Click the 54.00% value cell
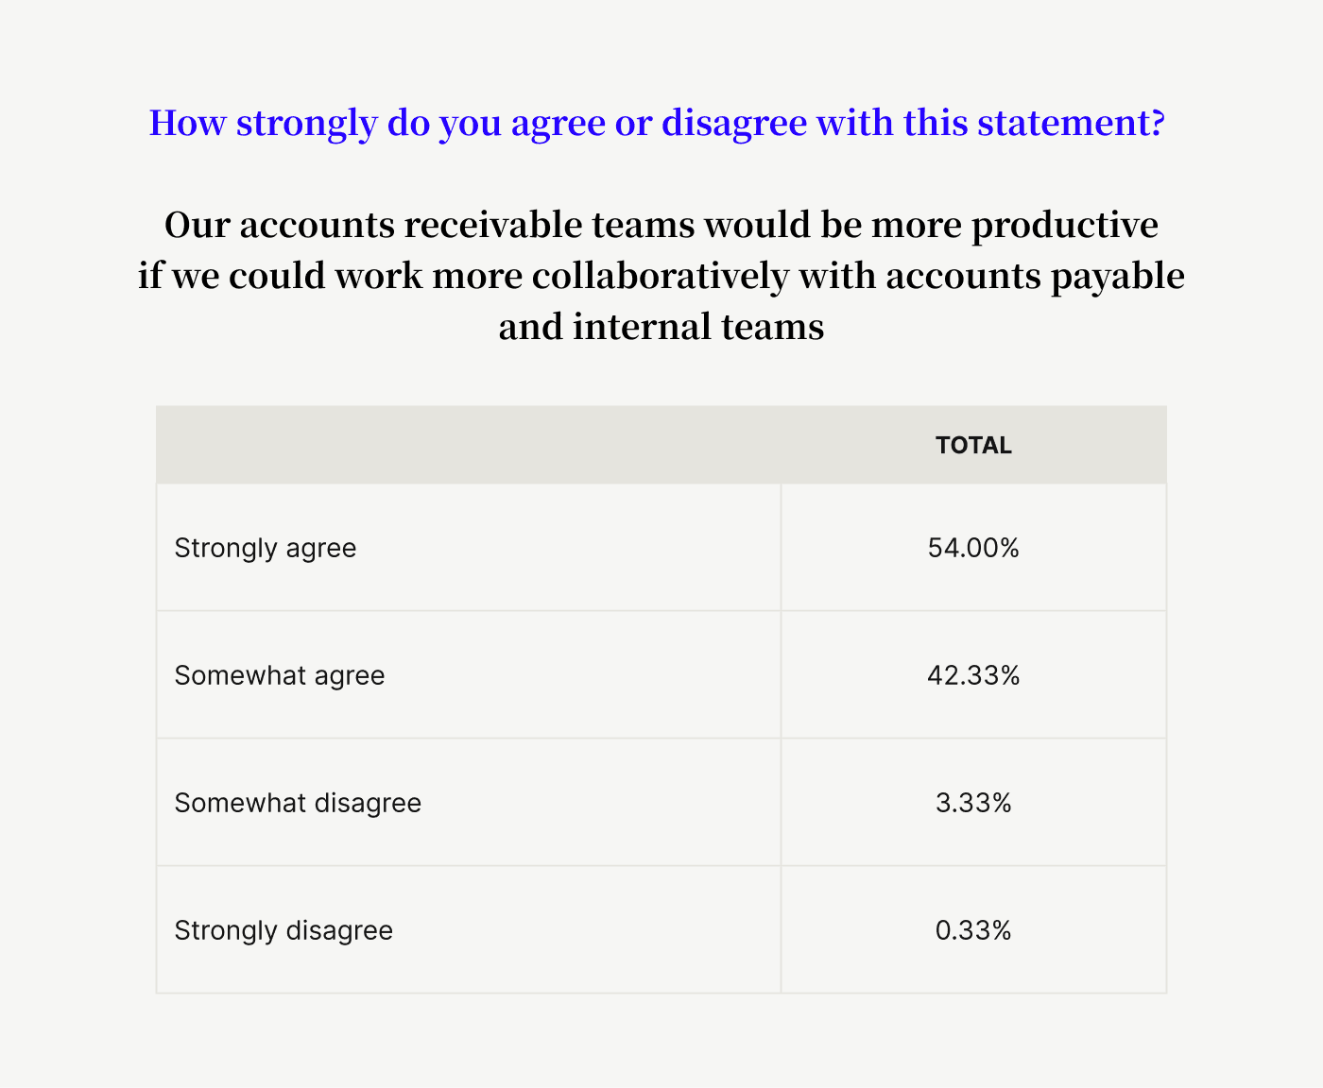1323x1088 pixels. (x=973, y=549)
